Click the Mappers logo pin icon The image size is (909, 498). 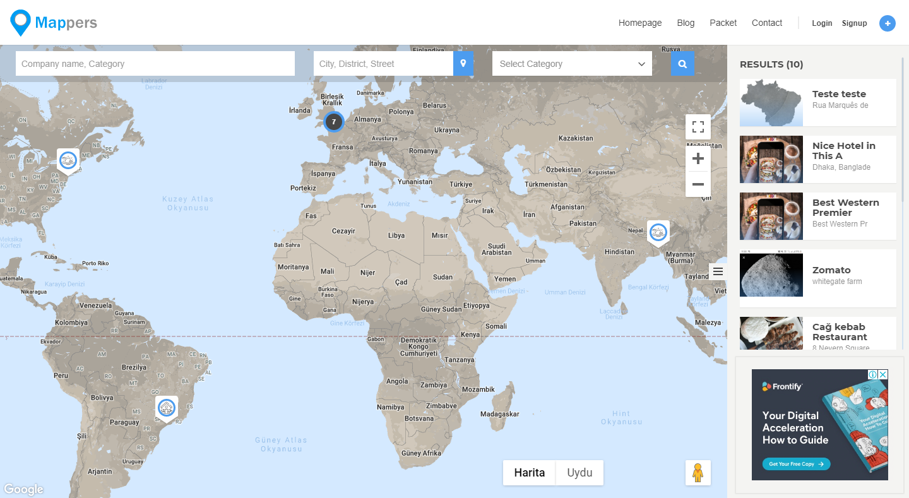[21, 23]
